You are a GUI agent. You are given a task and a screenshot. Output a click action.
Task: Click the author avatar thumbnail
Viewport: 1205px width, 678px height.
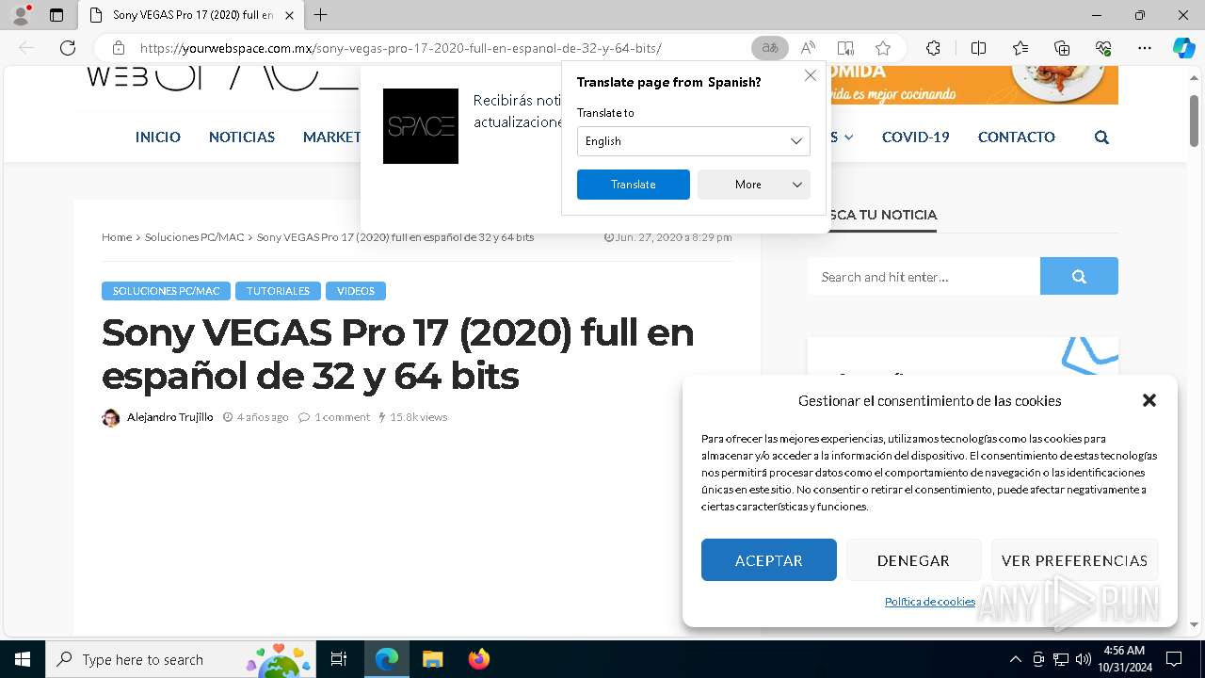(111, 417)
